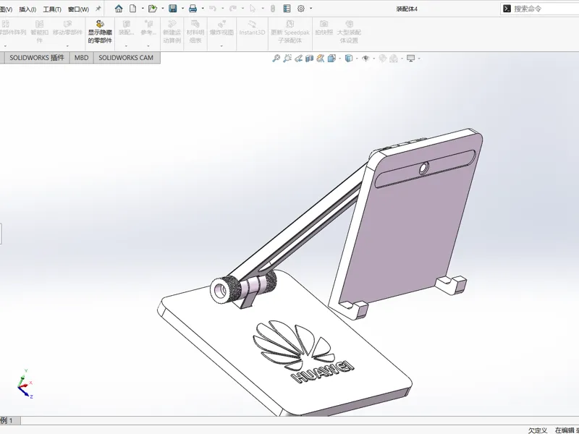Click New Motion Study tool
Screen dimensions: 579x434
tap(172, 32)
